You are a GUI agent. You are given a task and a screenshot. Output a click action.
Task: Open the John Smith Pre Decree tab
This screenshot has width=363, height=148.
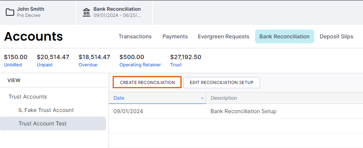pos(38,12)
